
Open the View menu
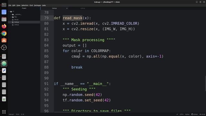coord(18,5)
